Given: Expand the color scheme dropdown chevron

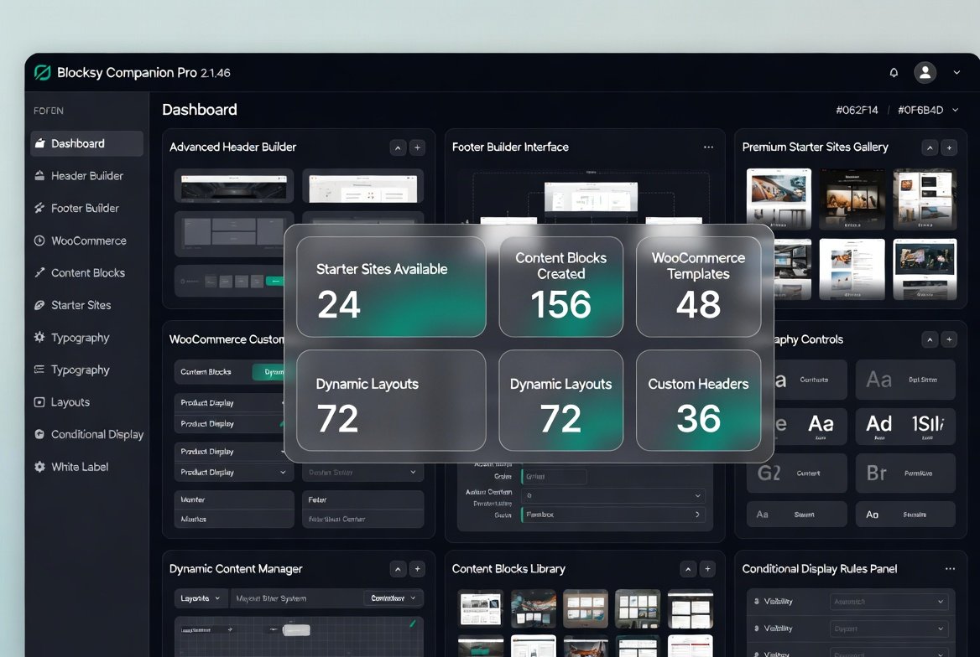Looking at the screenshot, I should [955, 110].
